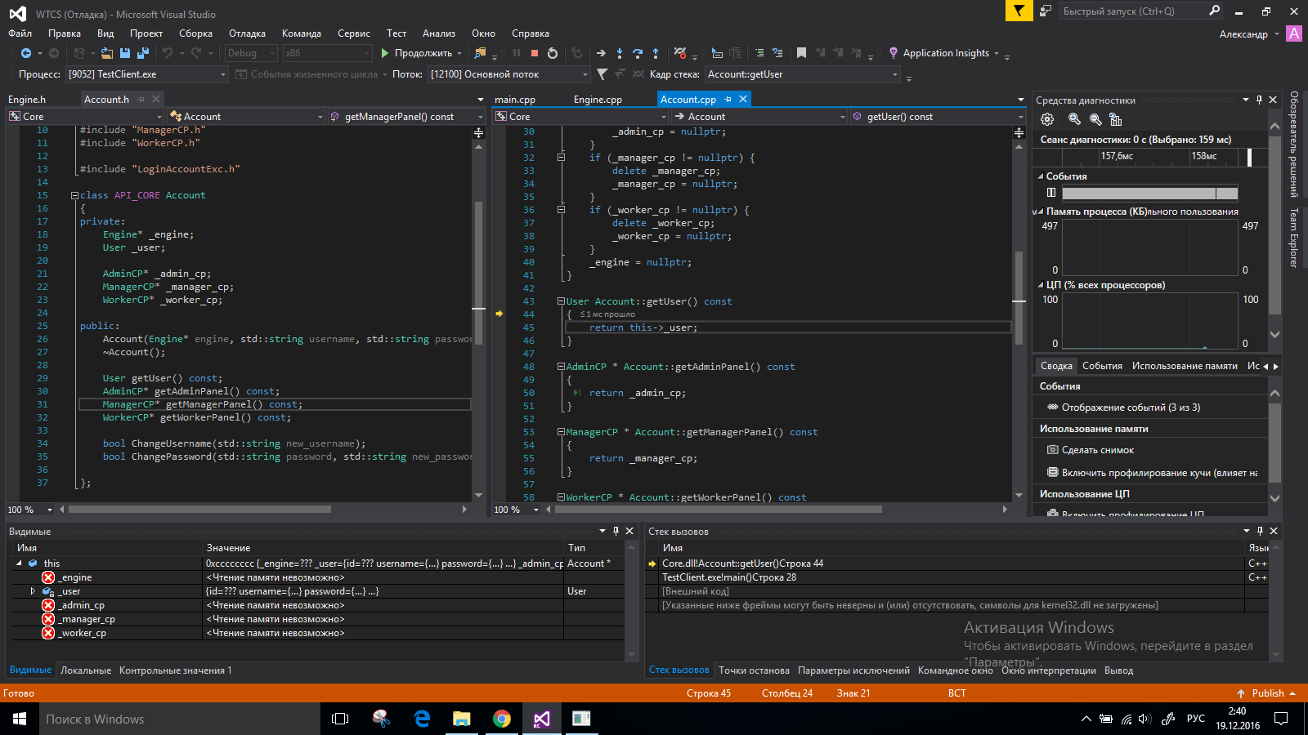Click the Edge browser taskbar icon
Viewport: 1308px width, 735px height.
(422, 719)
